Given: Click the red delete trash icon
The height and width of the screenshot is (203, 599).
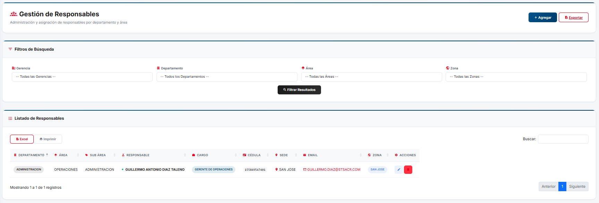Looking at the screenshot, I should (x=408, y=170).
